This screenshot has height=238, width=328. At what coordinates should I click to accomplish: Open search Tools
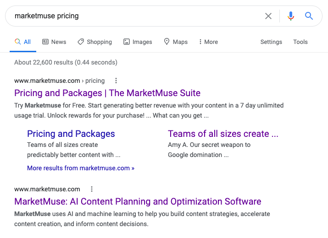click(300, 42)
